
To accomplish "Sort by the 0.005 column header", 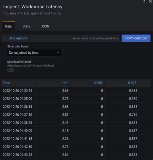I will 98,83.
